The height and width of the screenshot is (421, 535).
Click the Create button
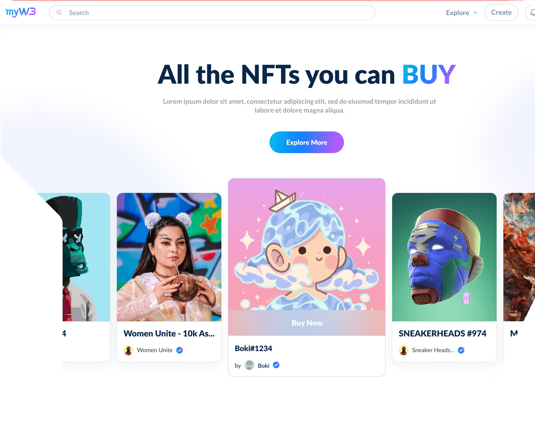click(501, 12)
